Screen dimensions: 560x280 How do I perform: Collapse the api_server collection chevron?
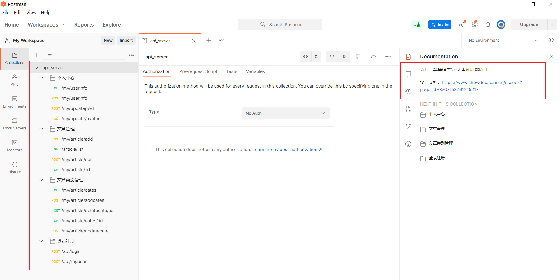tap(37, 68)
